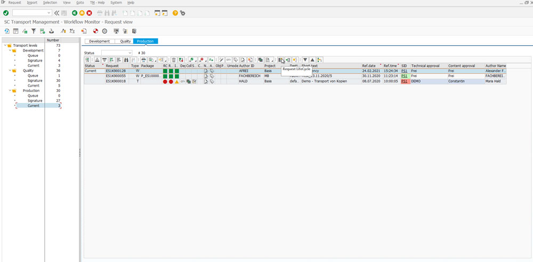Screen dimensions: 533x262
Task: Click the Number column header in the tree
Action: point(53,40)
